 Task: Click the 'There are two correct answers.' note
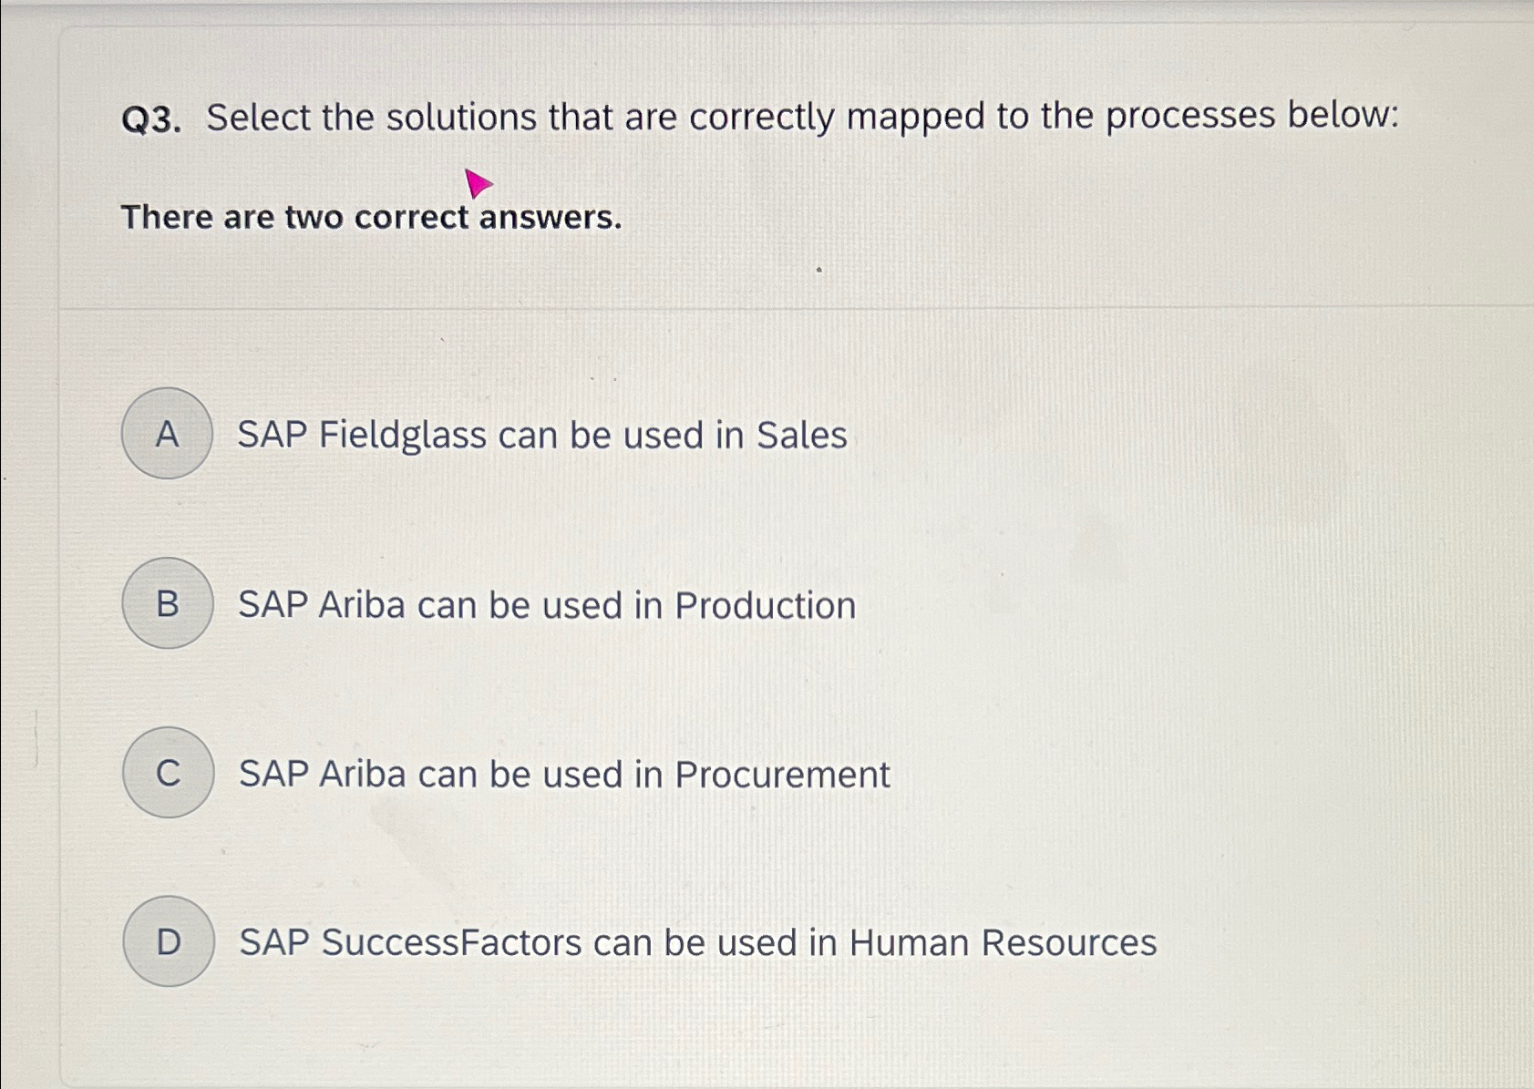tap(372, 218)
